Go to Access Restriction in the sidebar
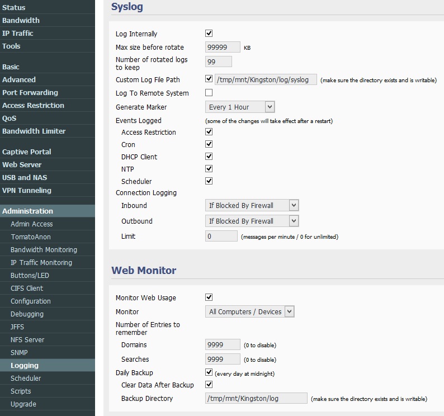The width and height of the screenshot is (444, 416). click(x=48, y=105)
